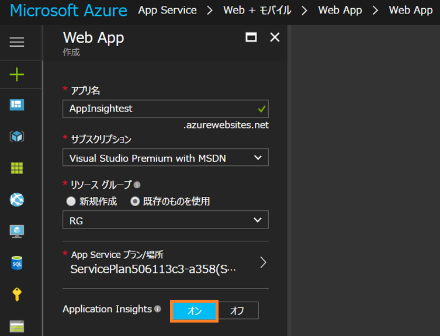Click the green plus New resource icon
The height and width of the screenshot is (336, 440).
pyautogui.click(x=17, y=74)
